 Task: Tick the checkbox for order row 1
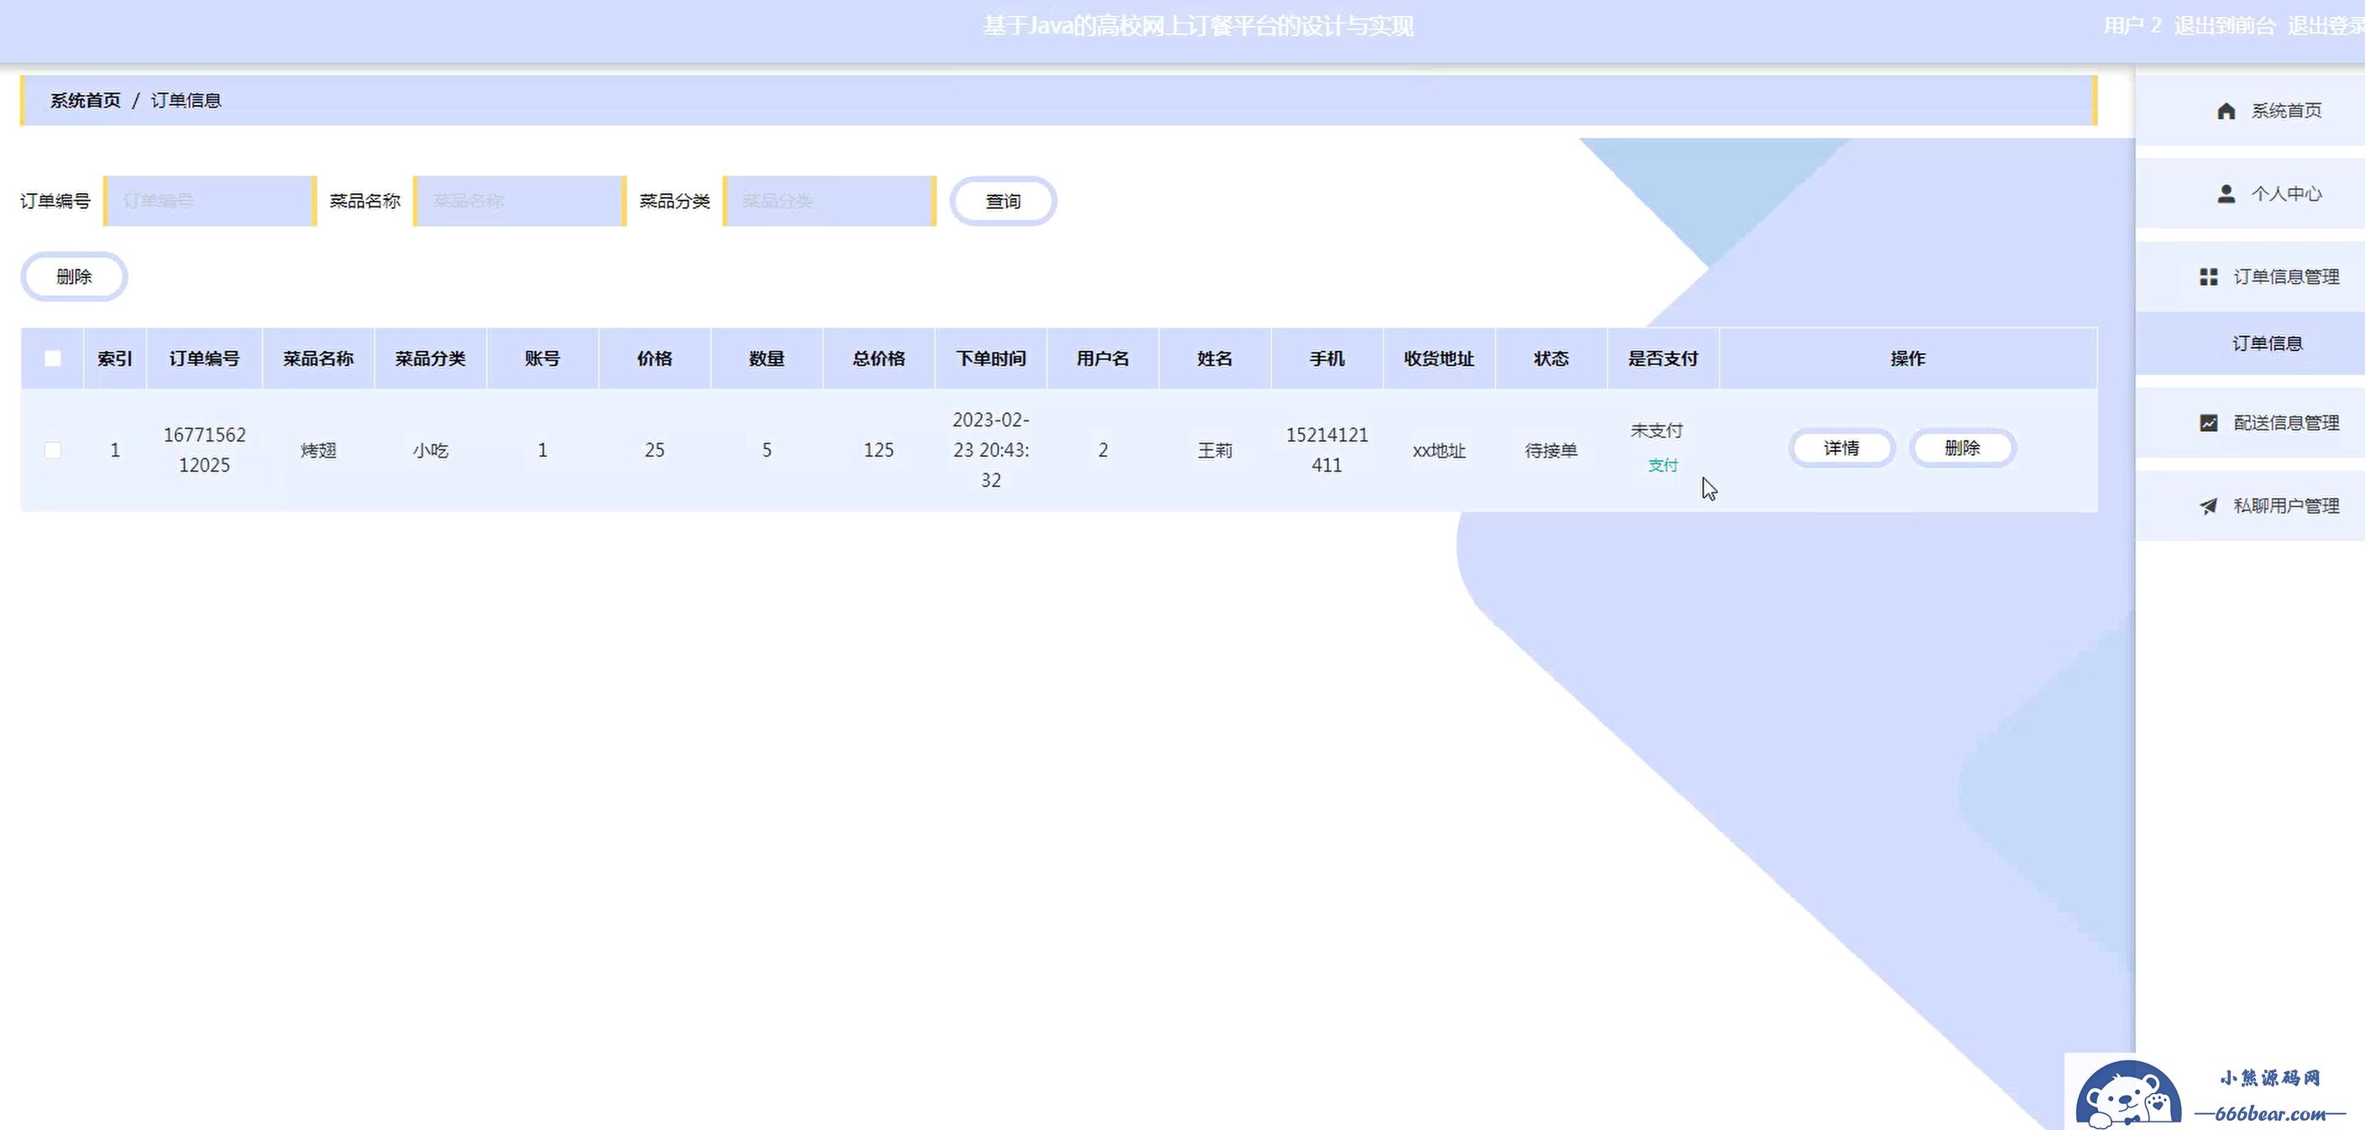tap(52, 450)
